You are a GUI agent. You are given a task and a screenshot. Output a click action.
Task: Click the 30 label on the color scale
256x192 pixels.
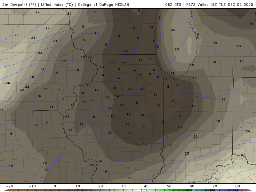point(124,186)
